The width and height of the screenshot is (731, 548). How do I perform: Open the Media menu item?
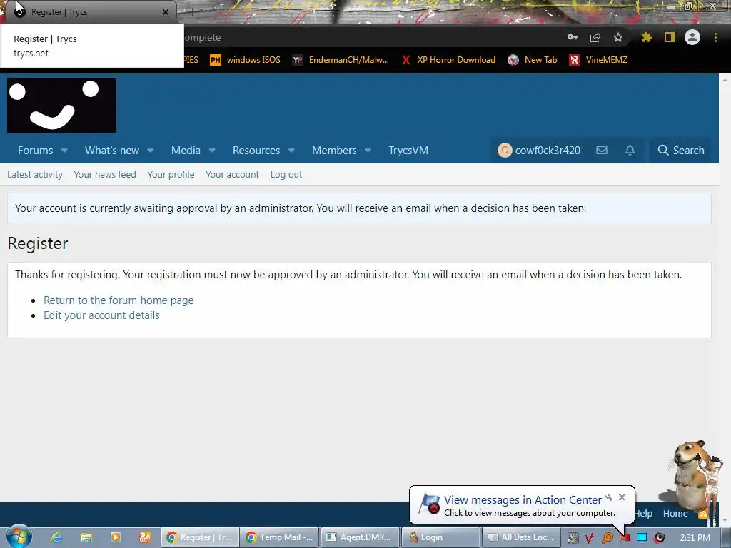pos(186,151)
